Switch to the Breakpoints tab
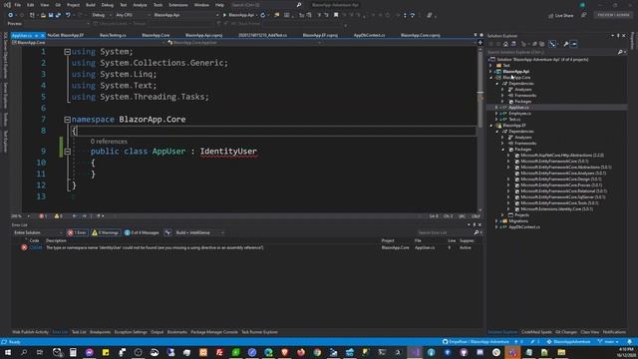The height and width of the screenshot is (359, 638). 100,332
